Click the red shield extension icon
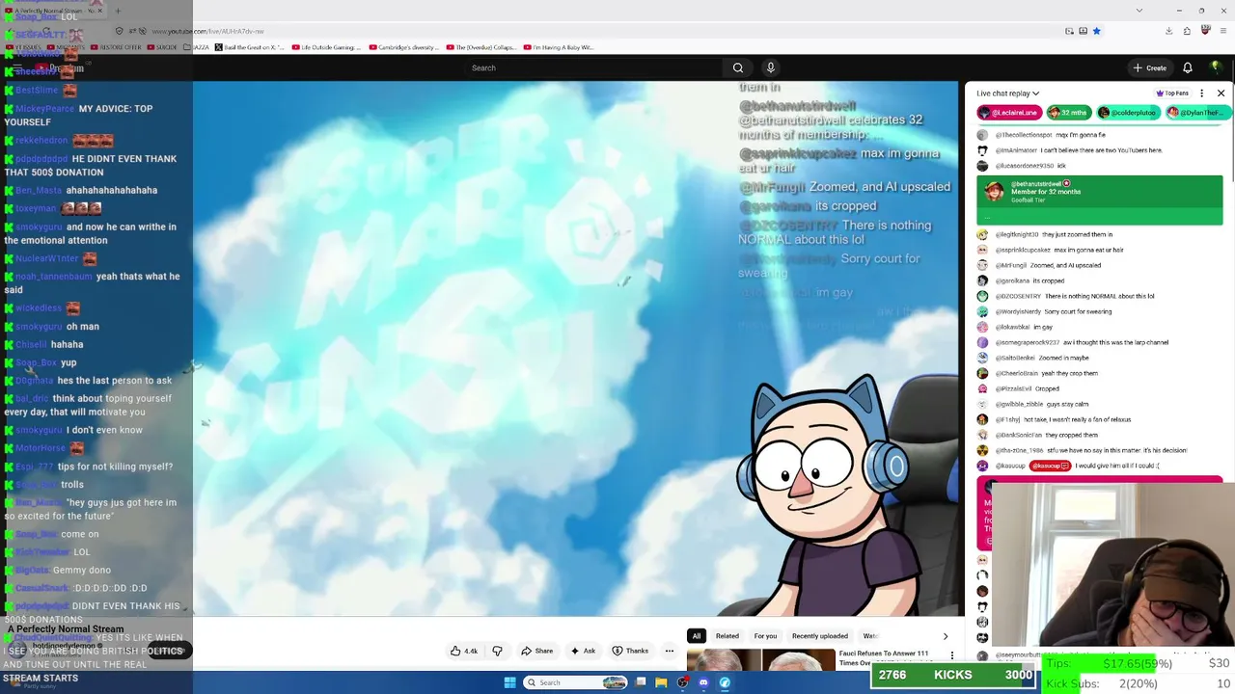This screenshot has height=694, width=1235. 1205,31
